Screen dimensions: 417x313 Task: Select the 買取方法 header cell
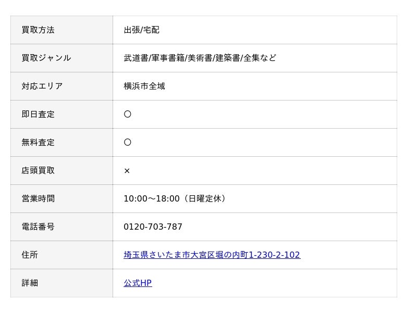[x=62, y=30]
